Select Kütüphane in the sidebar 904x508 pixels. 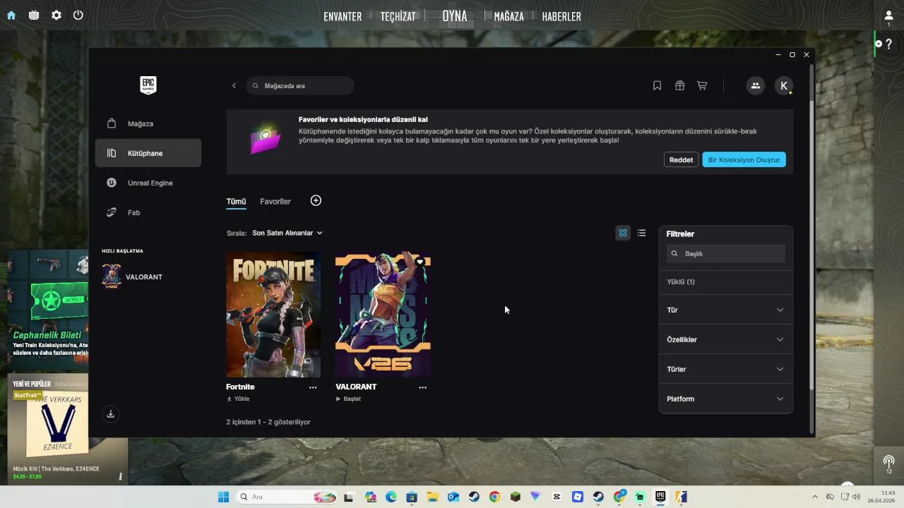(148, 153)
